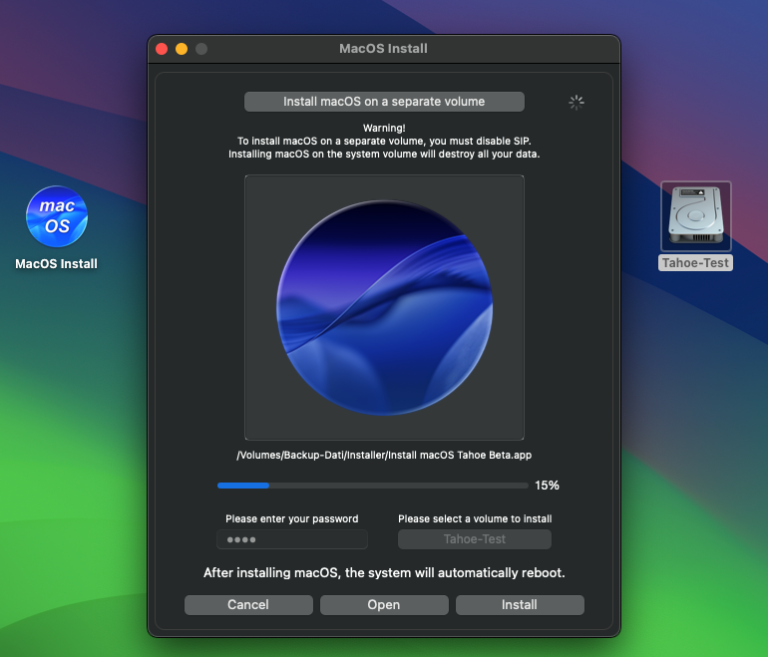This screenshot has width=768, height=657.
Task: Focus the password input field
Action: [292, 539]
